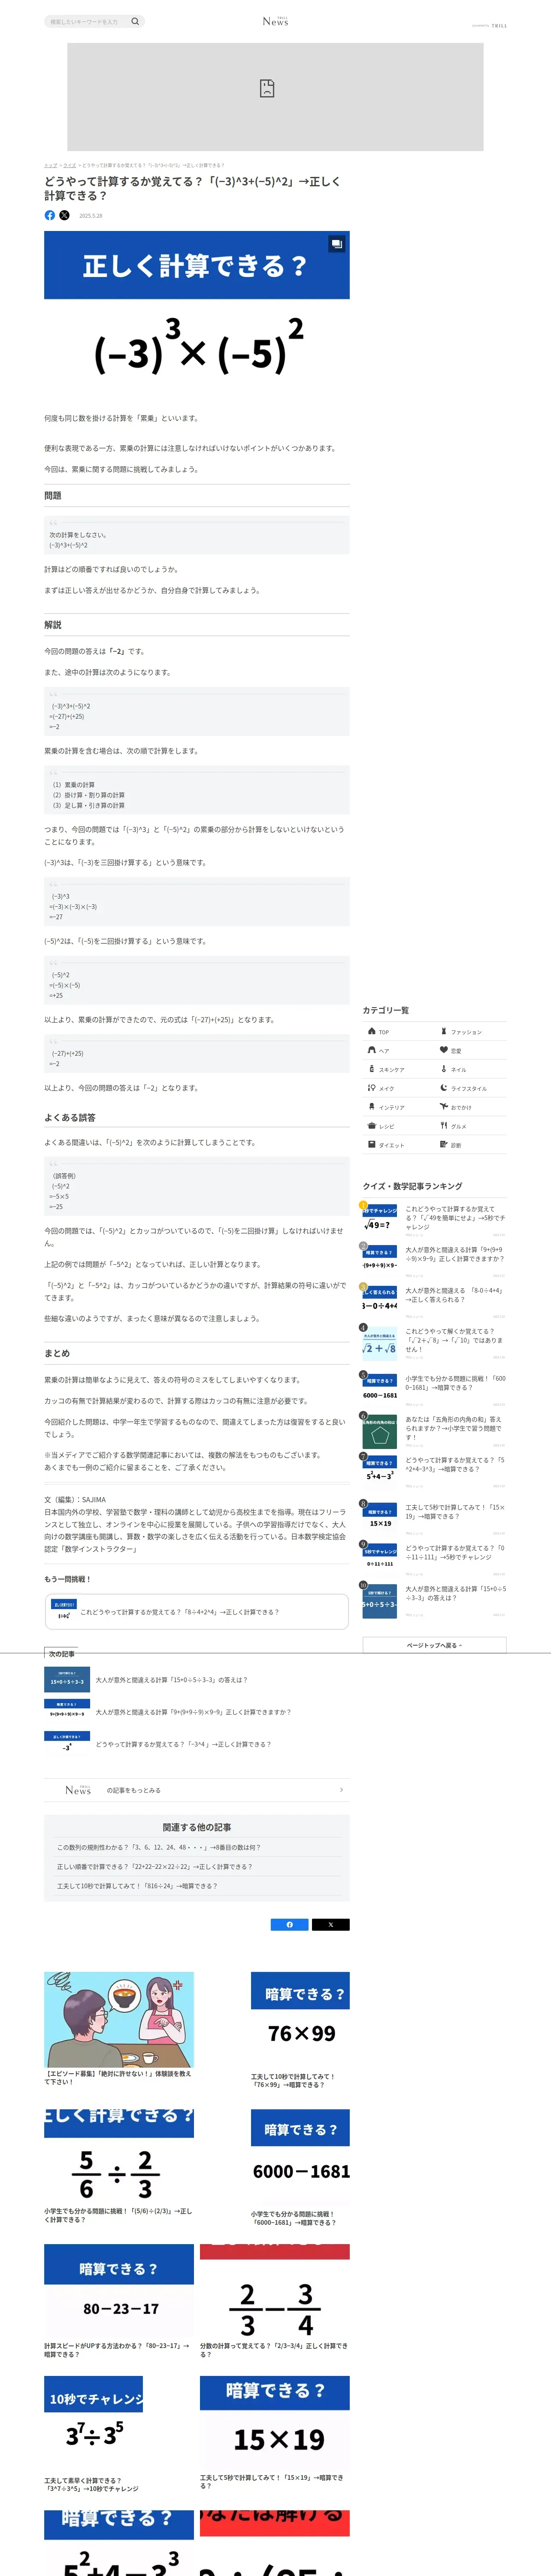Open the 6000−1681 quiz card
Viewport: 551px width, 2576px height.
[x=300, y=2168]
